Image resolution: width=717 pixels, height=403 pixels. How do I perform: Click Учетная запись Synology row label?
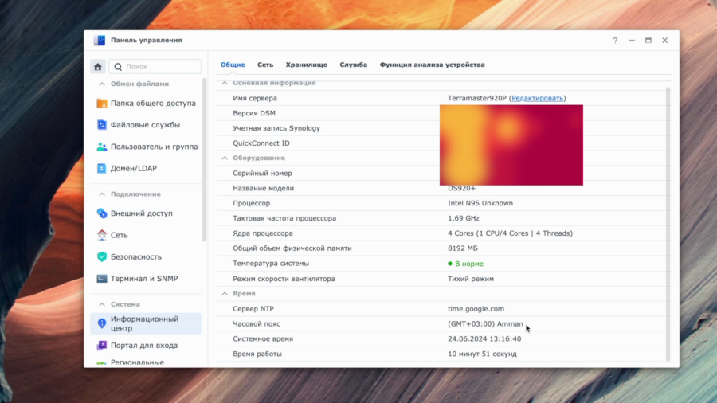coord(276,128)
